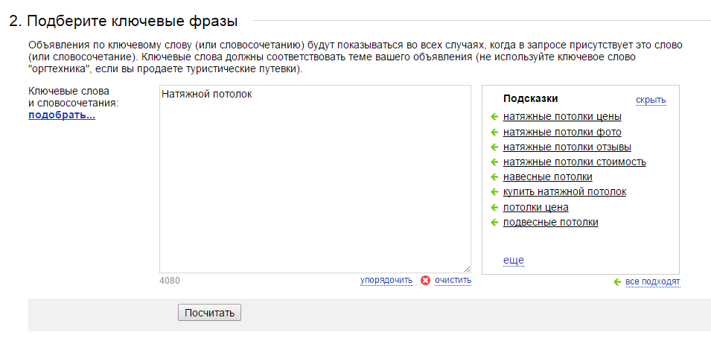
Task: Open the 'подобрать...' keyword picker link
Action: pos(62,115)
